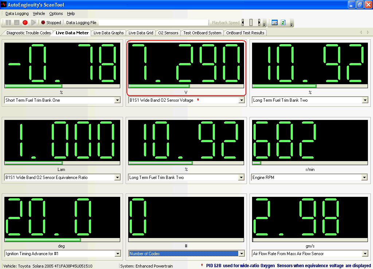Switch to the Live Data Graphs tab
Screen dimensions: 373x269
click(x=109, y=33)
